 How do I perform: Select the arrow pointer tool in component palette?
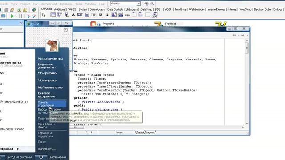tap(44, 15)
